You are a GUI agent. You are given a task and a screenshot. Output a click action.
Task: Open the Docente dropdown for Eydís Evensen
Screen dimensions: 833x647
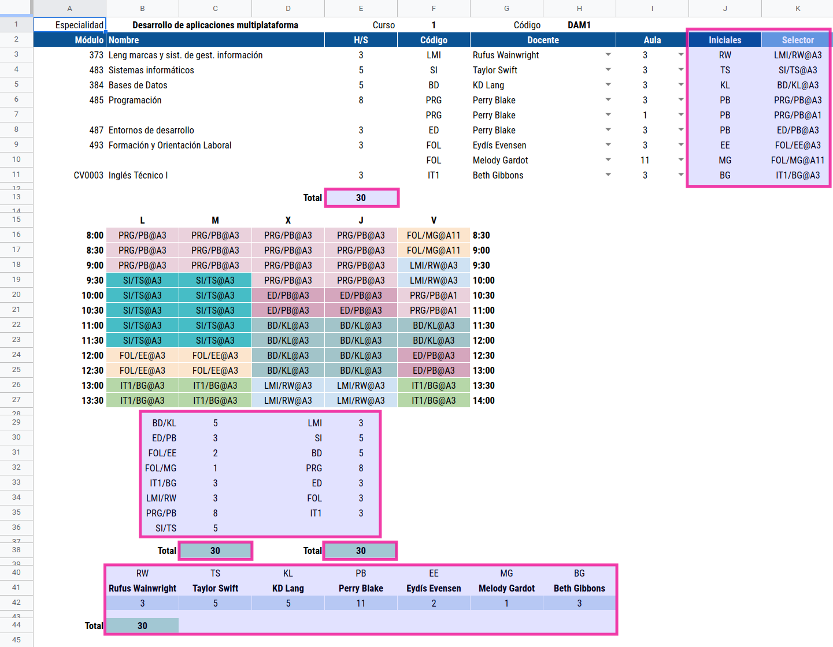(608, 145)
